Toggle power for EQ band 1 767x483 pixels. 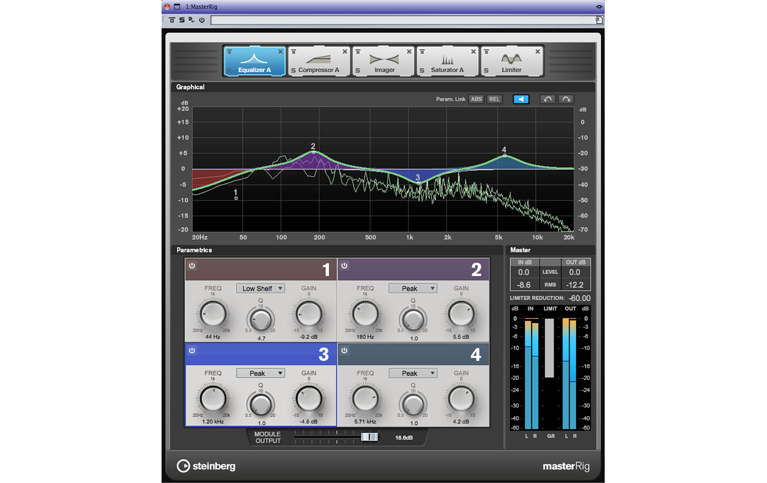192,266
